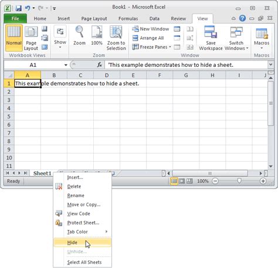Click the zoom slider handle in status bar
The width and height of the screenshot is (278, 268).
point(239,181)
